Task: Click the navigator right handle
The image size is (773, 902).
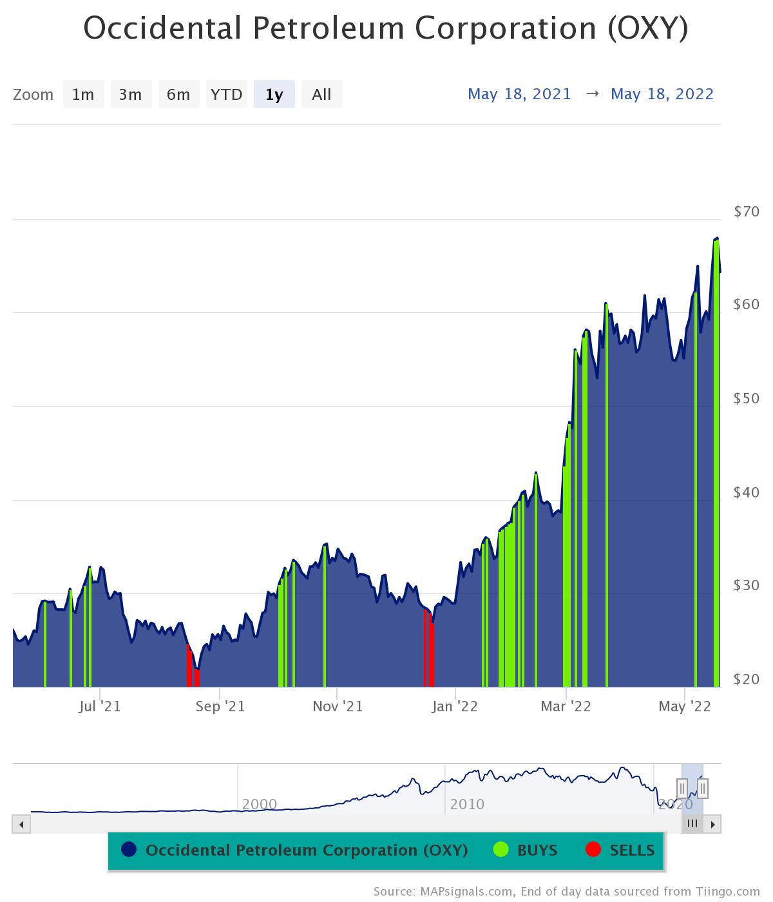Action: 703,788
